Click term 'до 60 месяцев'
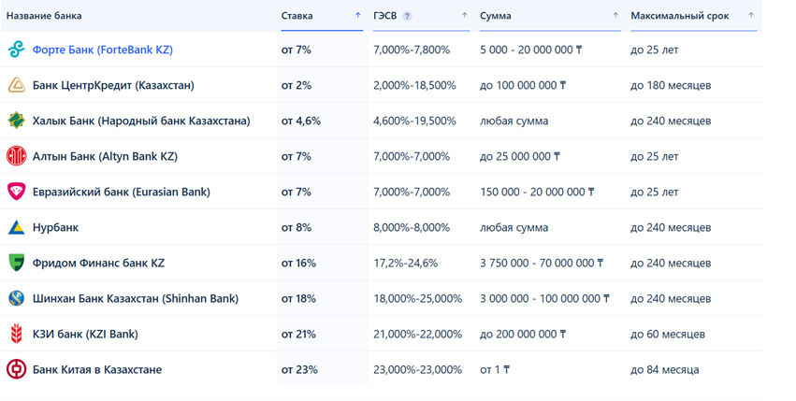Image resolution: width=796 pixels, height=401 pixels. click(668, 334)
